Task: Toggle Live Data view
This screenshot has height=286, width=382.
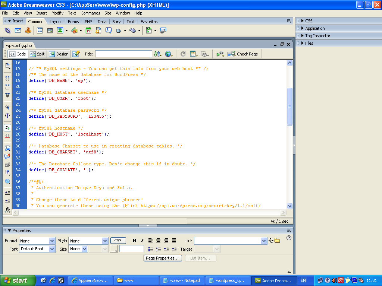Action: (76, 54)
